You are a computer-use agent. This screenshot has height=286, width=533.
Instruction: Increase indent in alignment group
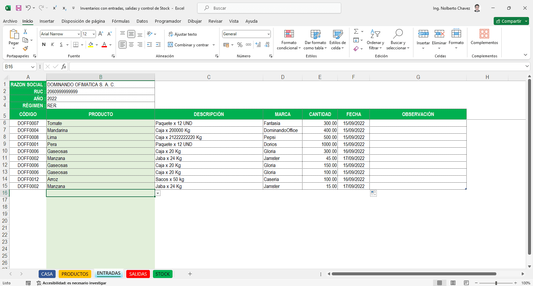[x=158, y=45]
